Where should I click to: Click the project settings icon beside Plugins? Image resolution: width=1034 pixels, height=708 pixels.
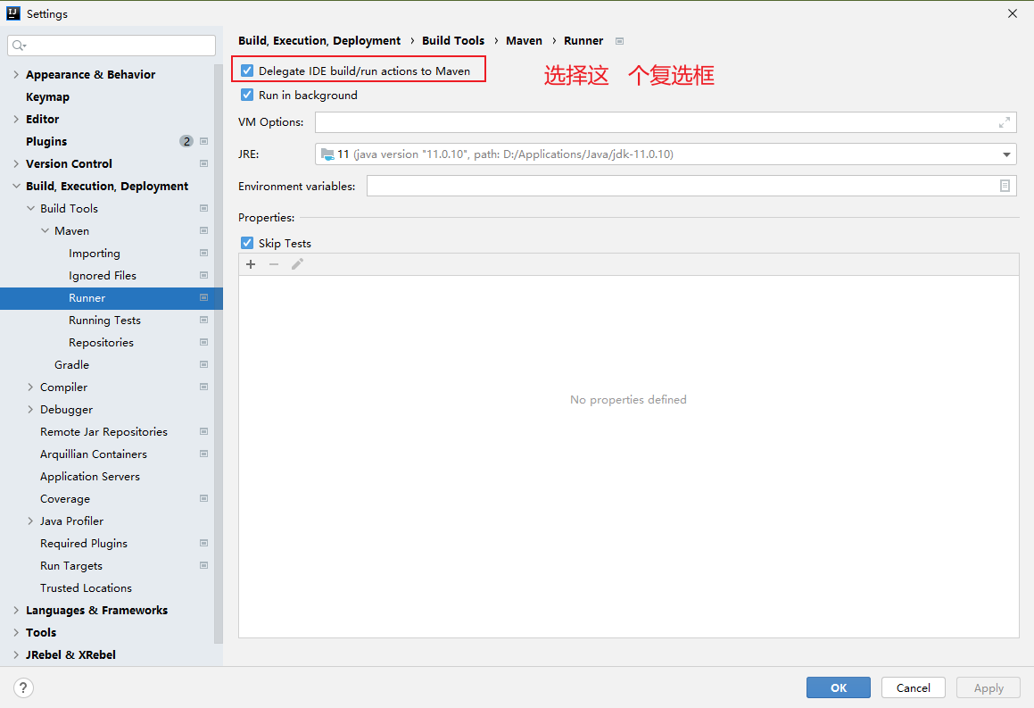[x=203, y=141]
